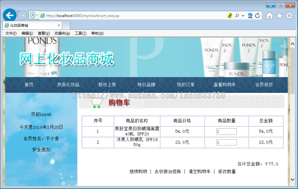Click 去收银台结账 checkout link
The image size is (298, 189).
coord(168,172)
